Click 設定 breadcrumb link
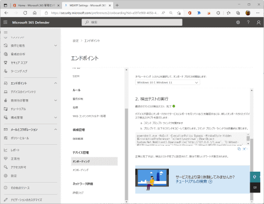The image size is (264, 204). (x=75, y=41)
